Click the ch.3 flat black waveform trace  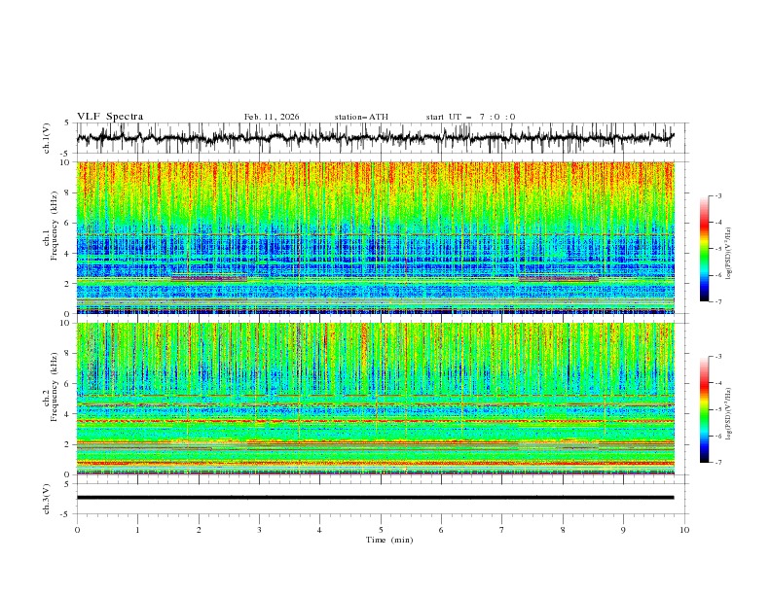pyautogui.click(x=375, y=498)
